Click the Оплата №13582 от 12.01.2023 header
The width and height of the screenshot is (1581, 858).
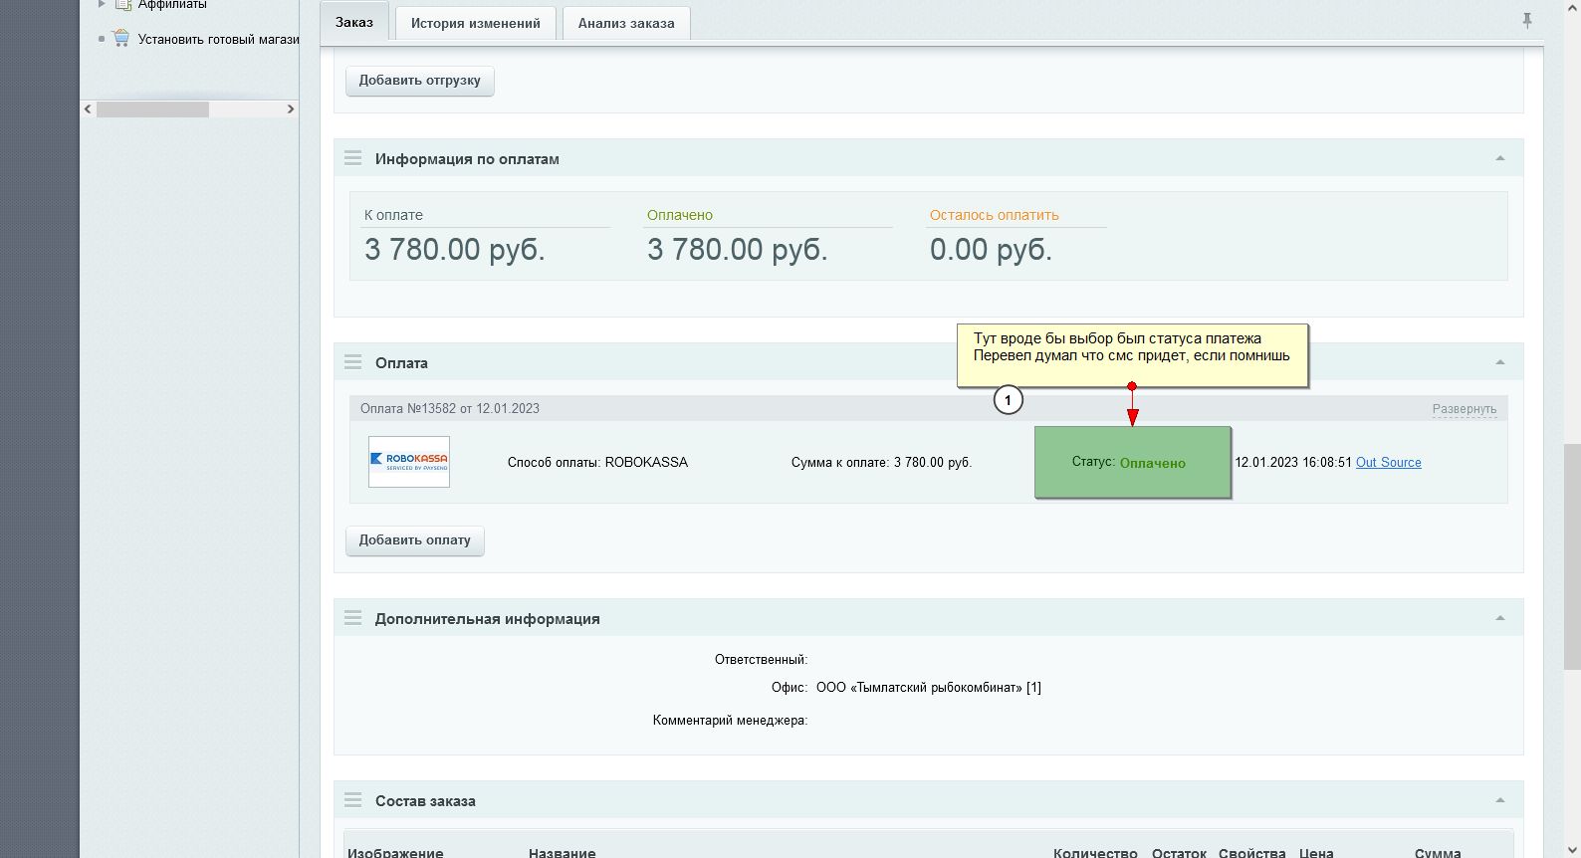(450, 409)
